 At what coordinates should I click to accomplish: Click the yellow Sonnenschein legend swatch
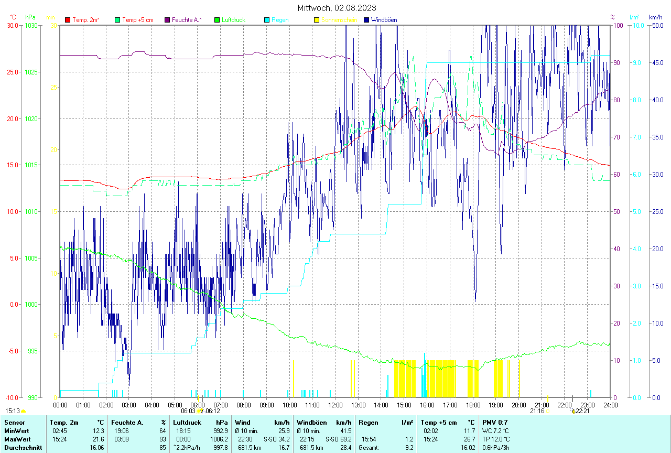(317, 20)
